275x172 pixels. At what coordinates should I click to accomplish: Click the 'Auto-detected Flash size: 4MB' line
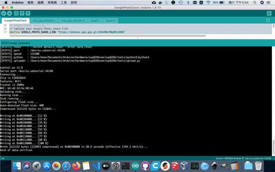click(x=22, y=106)
